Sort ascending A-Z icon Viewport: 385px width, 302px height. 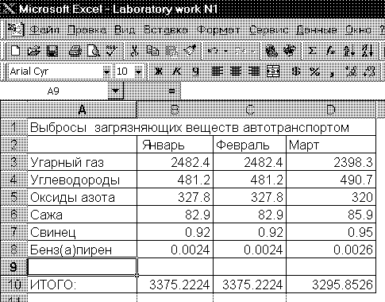[348, 50]
